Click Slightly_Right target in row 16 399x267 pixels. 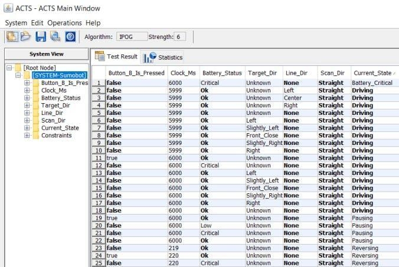point(264,195)
